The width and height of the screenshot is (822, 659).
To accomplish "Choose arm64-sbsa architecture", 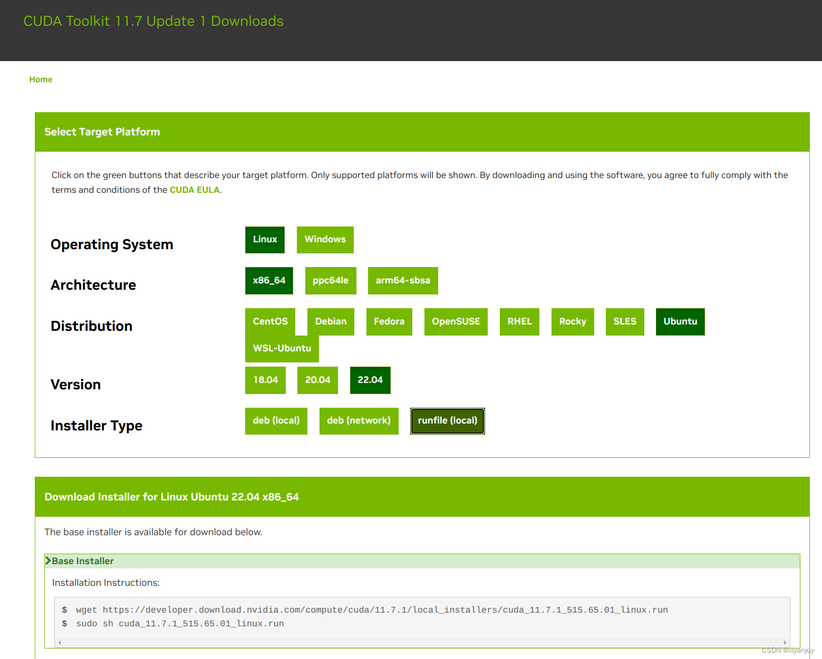I will 403,281.
